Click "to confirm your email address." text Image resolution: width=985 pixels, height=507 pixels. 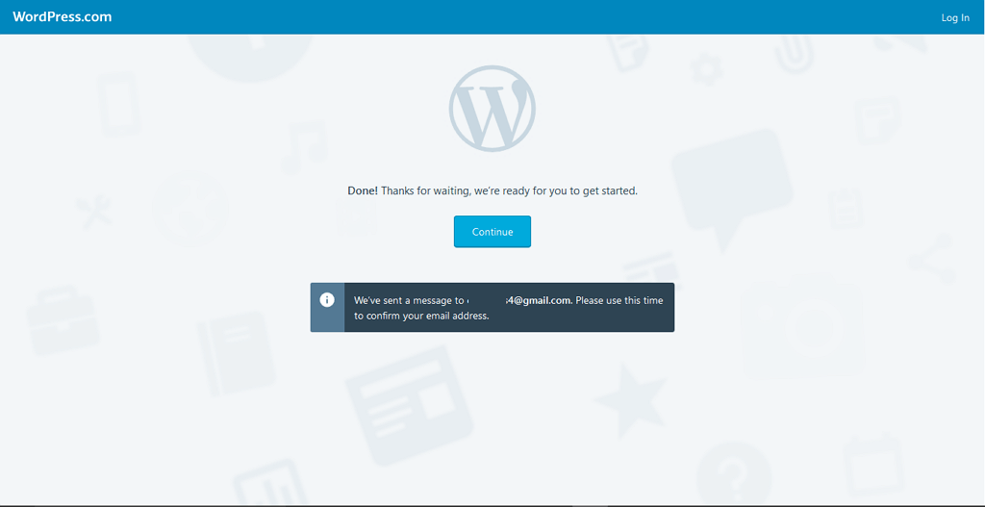pyautogui.click(x=421, y=316)
